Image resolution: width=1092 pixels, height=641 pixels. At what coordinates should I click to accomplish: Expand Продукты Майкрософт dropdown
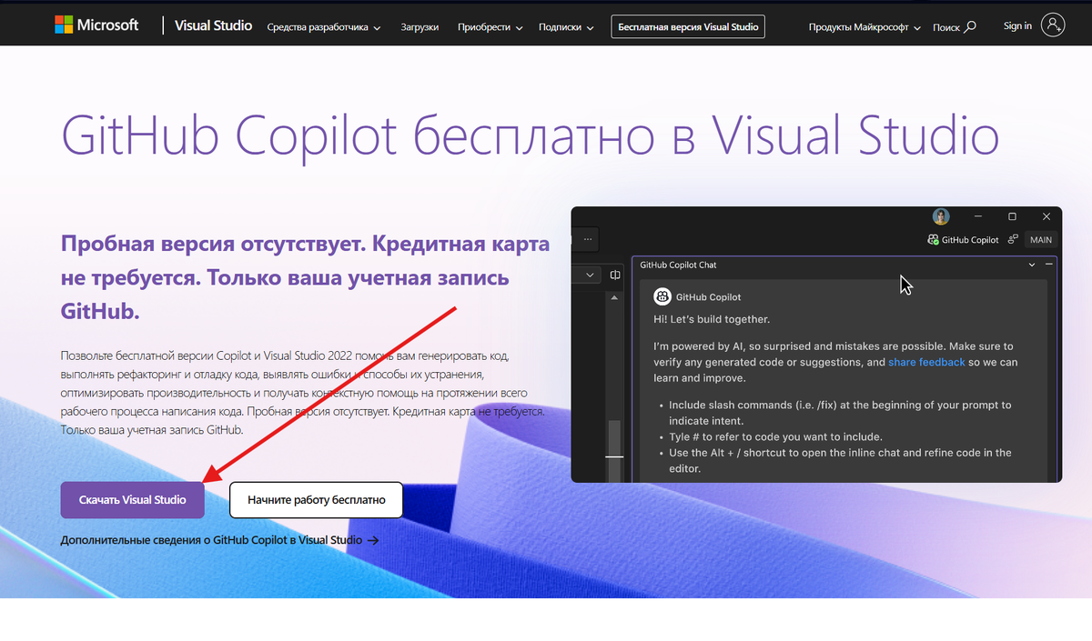(x=865, y=27)
